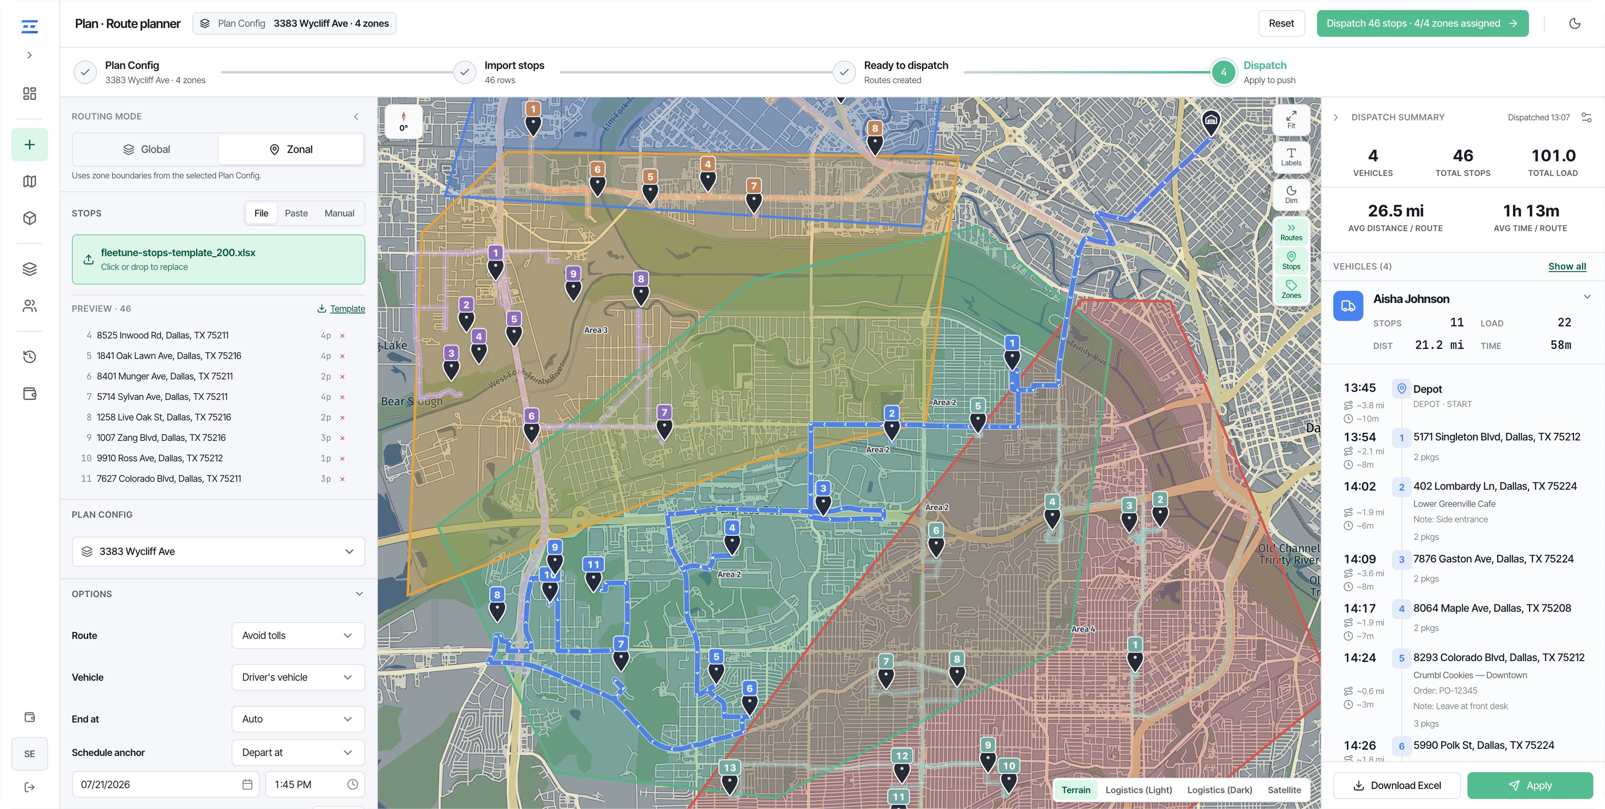1605x809 pixels.
Task: Open Plan Config chip in header
Action: pyautogui.click(x=294, y=24)
